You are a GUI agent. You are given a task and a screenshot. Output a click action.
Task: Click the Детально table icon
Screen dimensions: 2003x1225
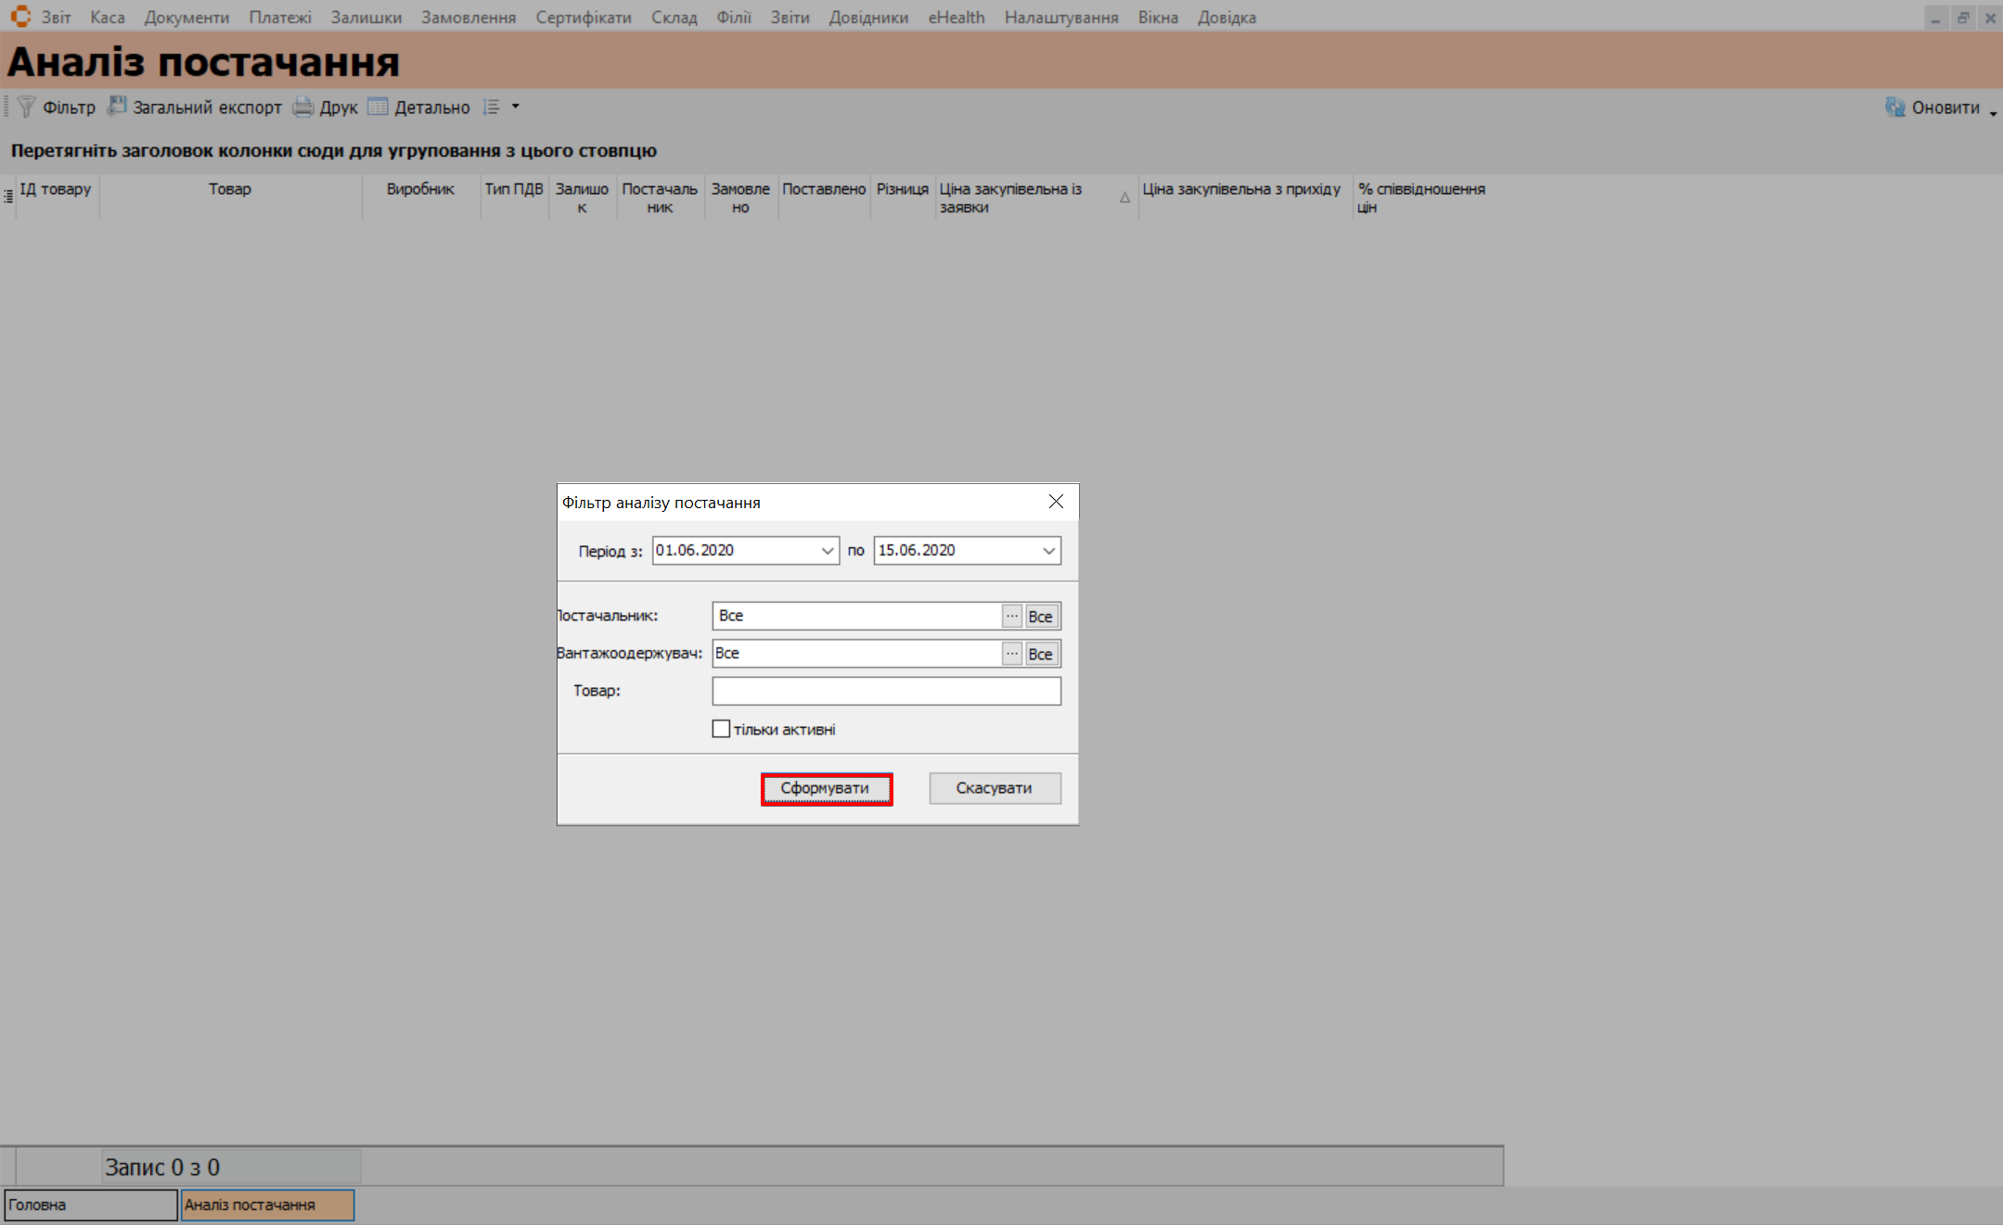coord(378,107)
